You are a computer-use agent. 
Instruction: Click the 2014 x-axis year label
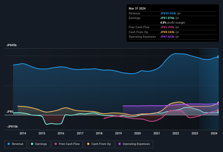click(23, 133)
